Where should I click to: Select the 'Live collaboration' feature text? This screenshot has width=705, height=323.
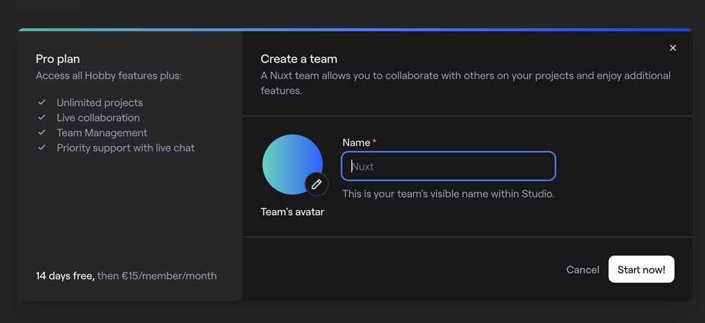[x=98, y=118]
